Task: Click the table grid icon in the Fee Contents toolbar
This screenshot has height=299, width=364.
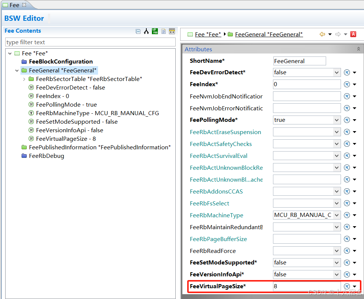Action: coord(172,32)
